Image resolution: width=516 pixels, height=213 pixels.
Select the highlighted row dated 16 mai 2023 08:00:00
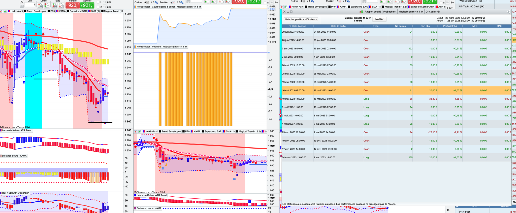pyautogui.click(x=396, y=91)
